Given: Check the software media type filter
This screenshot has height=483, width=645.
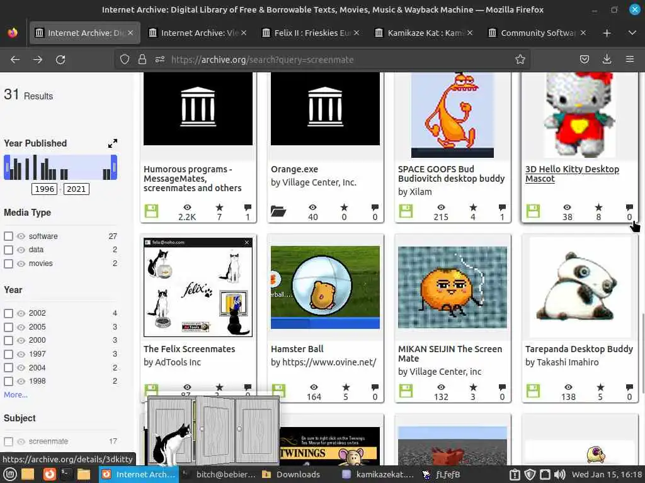Looking at the screenshot, I should [x=8, y=236].
